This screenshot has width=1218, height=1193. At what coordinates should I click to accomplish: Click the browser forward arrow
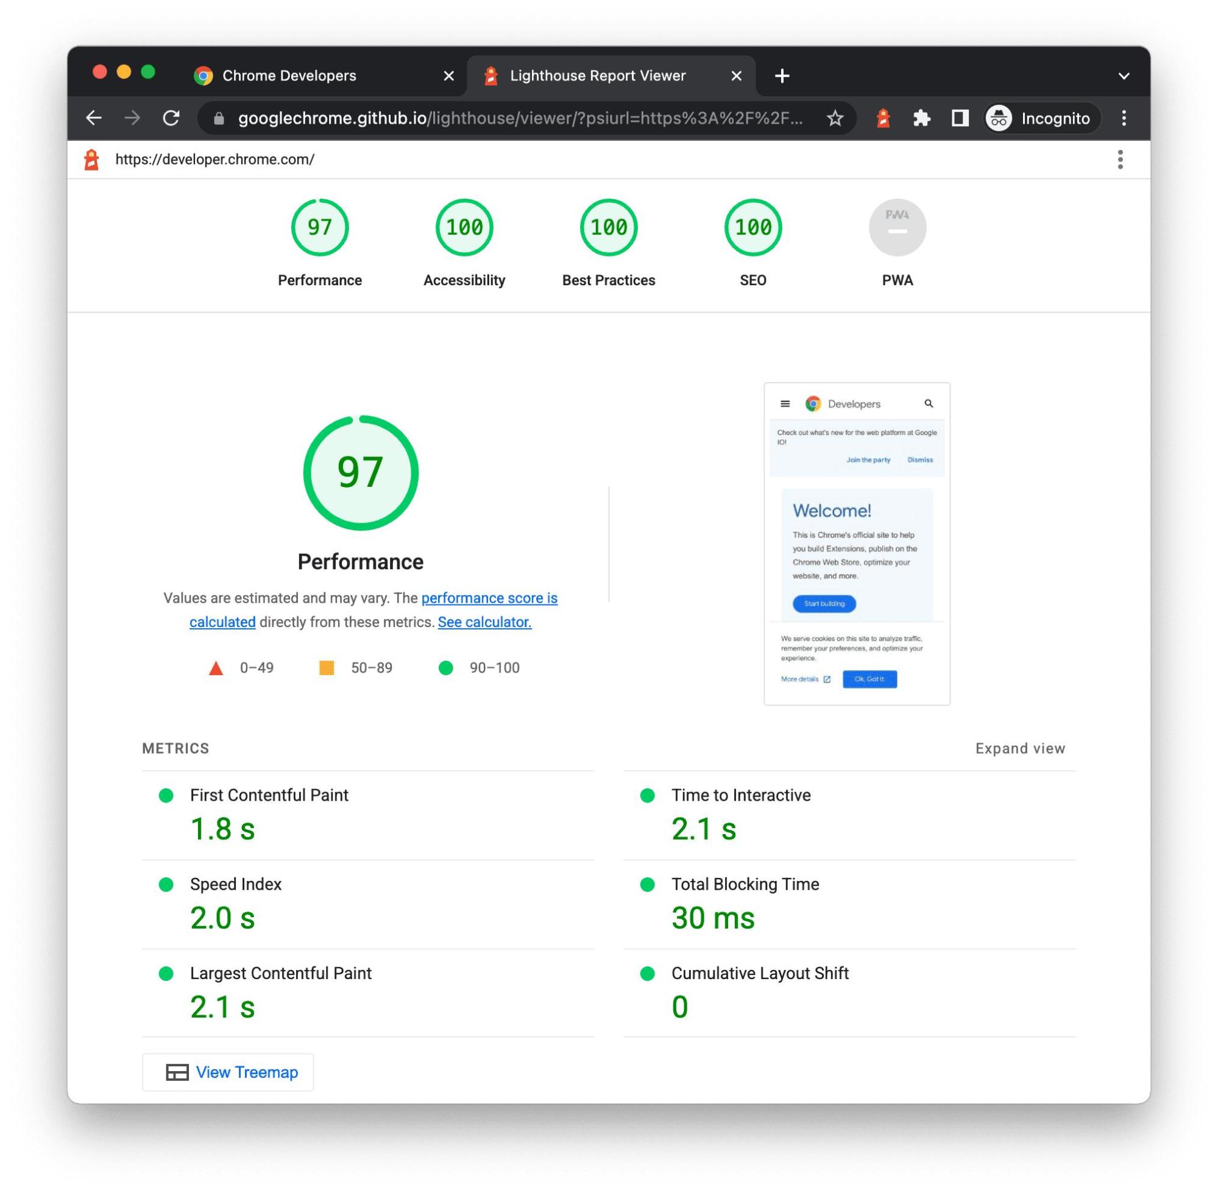click(132, 118)
